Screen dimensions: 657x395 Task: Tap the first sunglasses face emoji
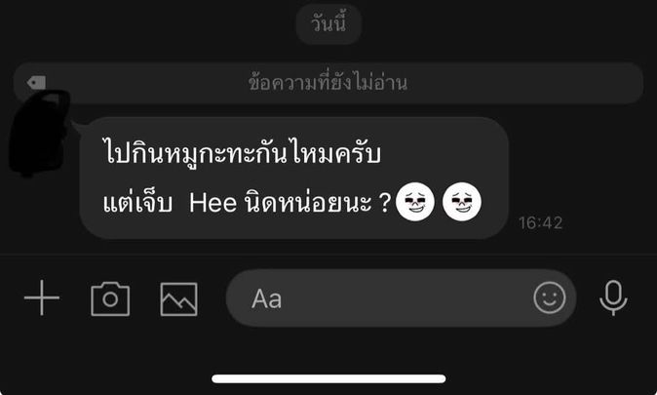(415, 202)
